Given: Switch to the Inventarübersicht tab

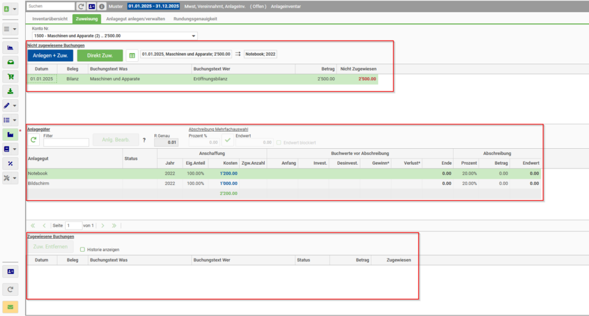Looking at the screenshot, I should pos(50,19).
